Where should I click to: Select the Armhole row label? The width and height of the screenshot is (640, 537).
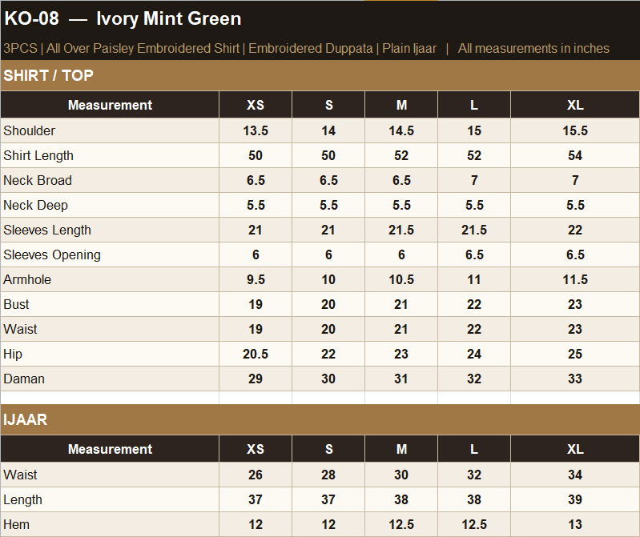(27, 280)
